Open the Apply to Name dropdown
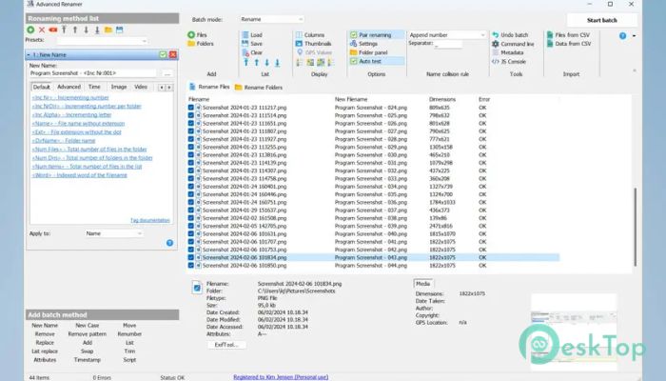Image resolution: width=666 pixels, height=381 pixels. click(113, 233)
